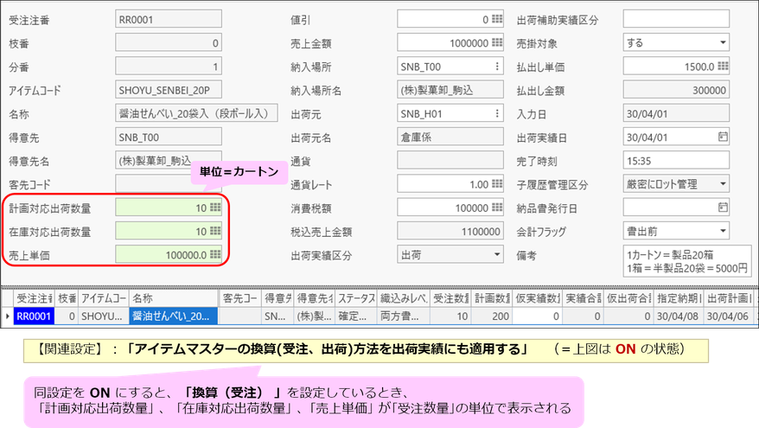Click the アイテムコード field SHOYU_SENBEI_20P

[x=169, y=90]
